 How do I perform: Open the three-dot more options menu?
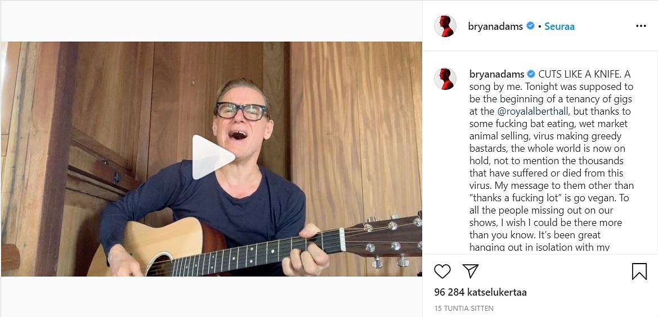point(641,26)
